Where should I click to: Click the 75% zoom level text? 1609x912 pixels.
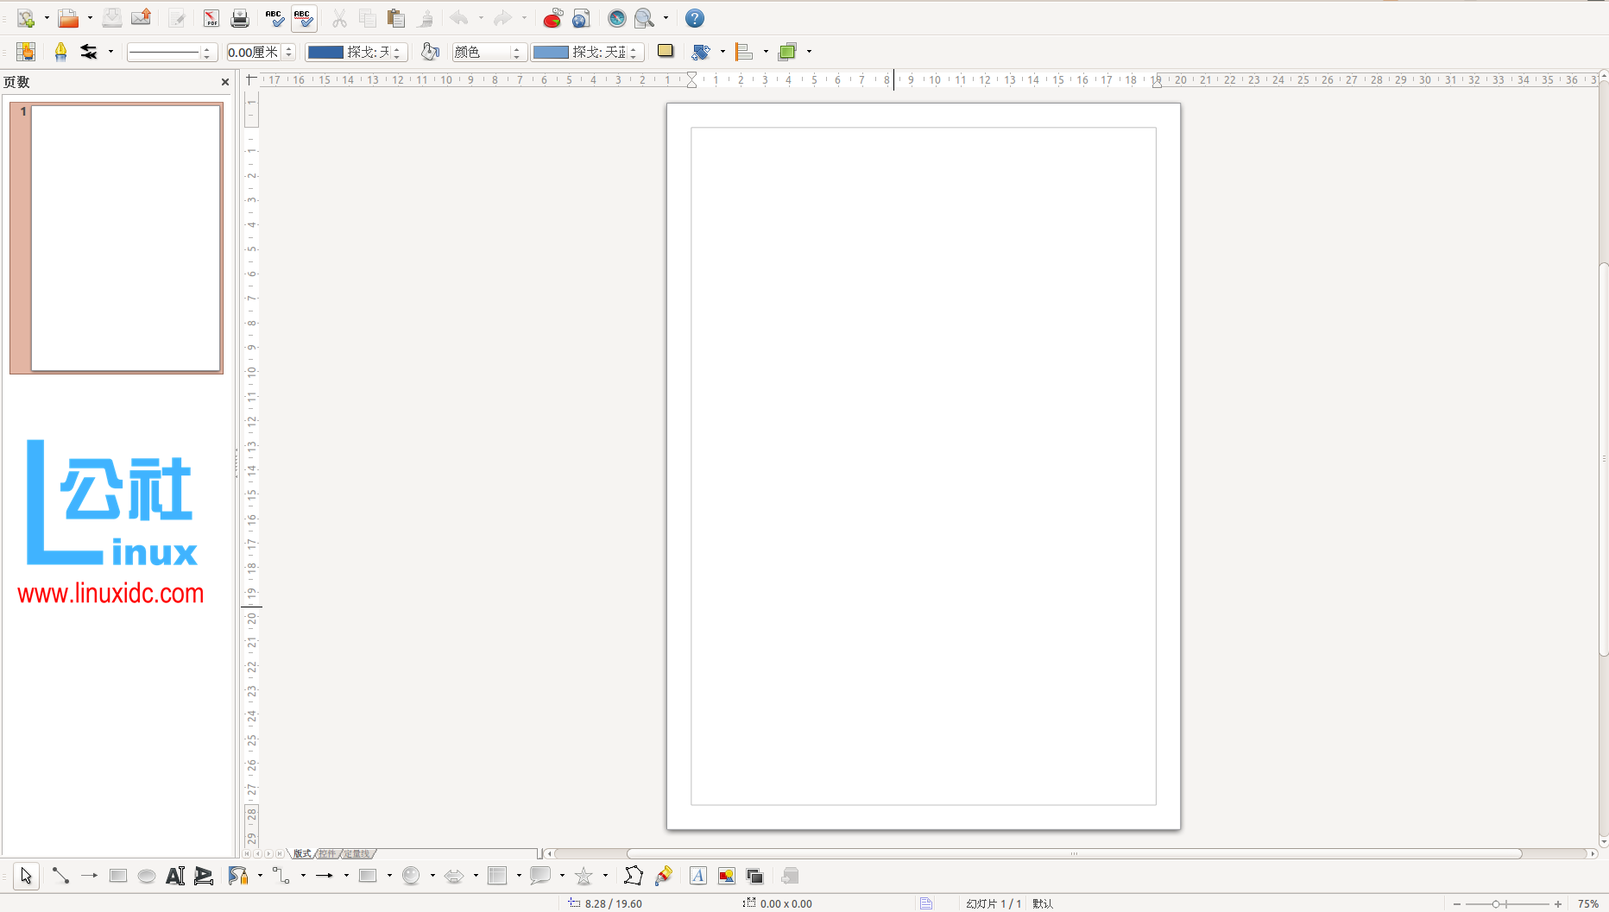[1588, 903]
